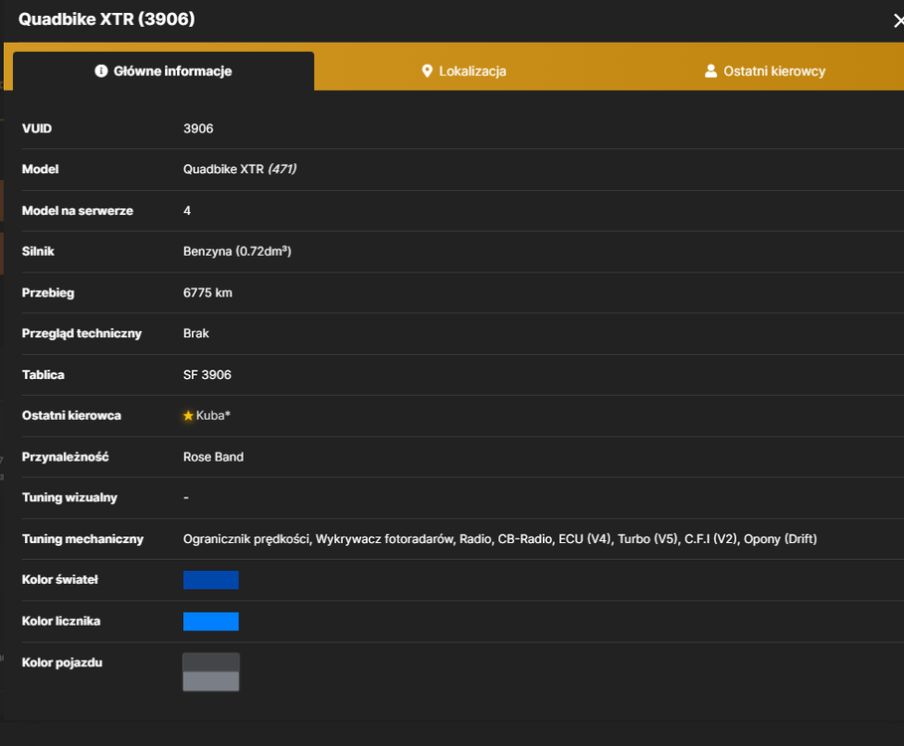
Task: Click the Przynależność row label
Action: tap(66, 458)
